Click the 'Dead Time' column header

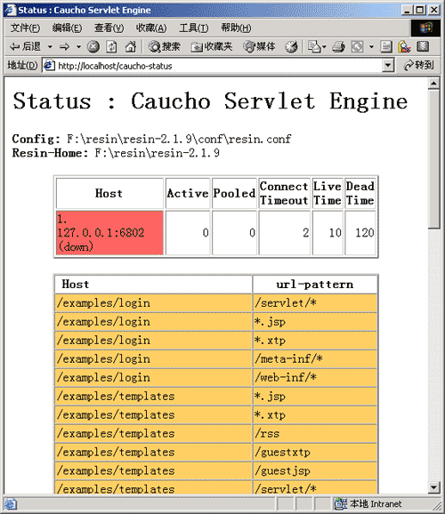360,193
